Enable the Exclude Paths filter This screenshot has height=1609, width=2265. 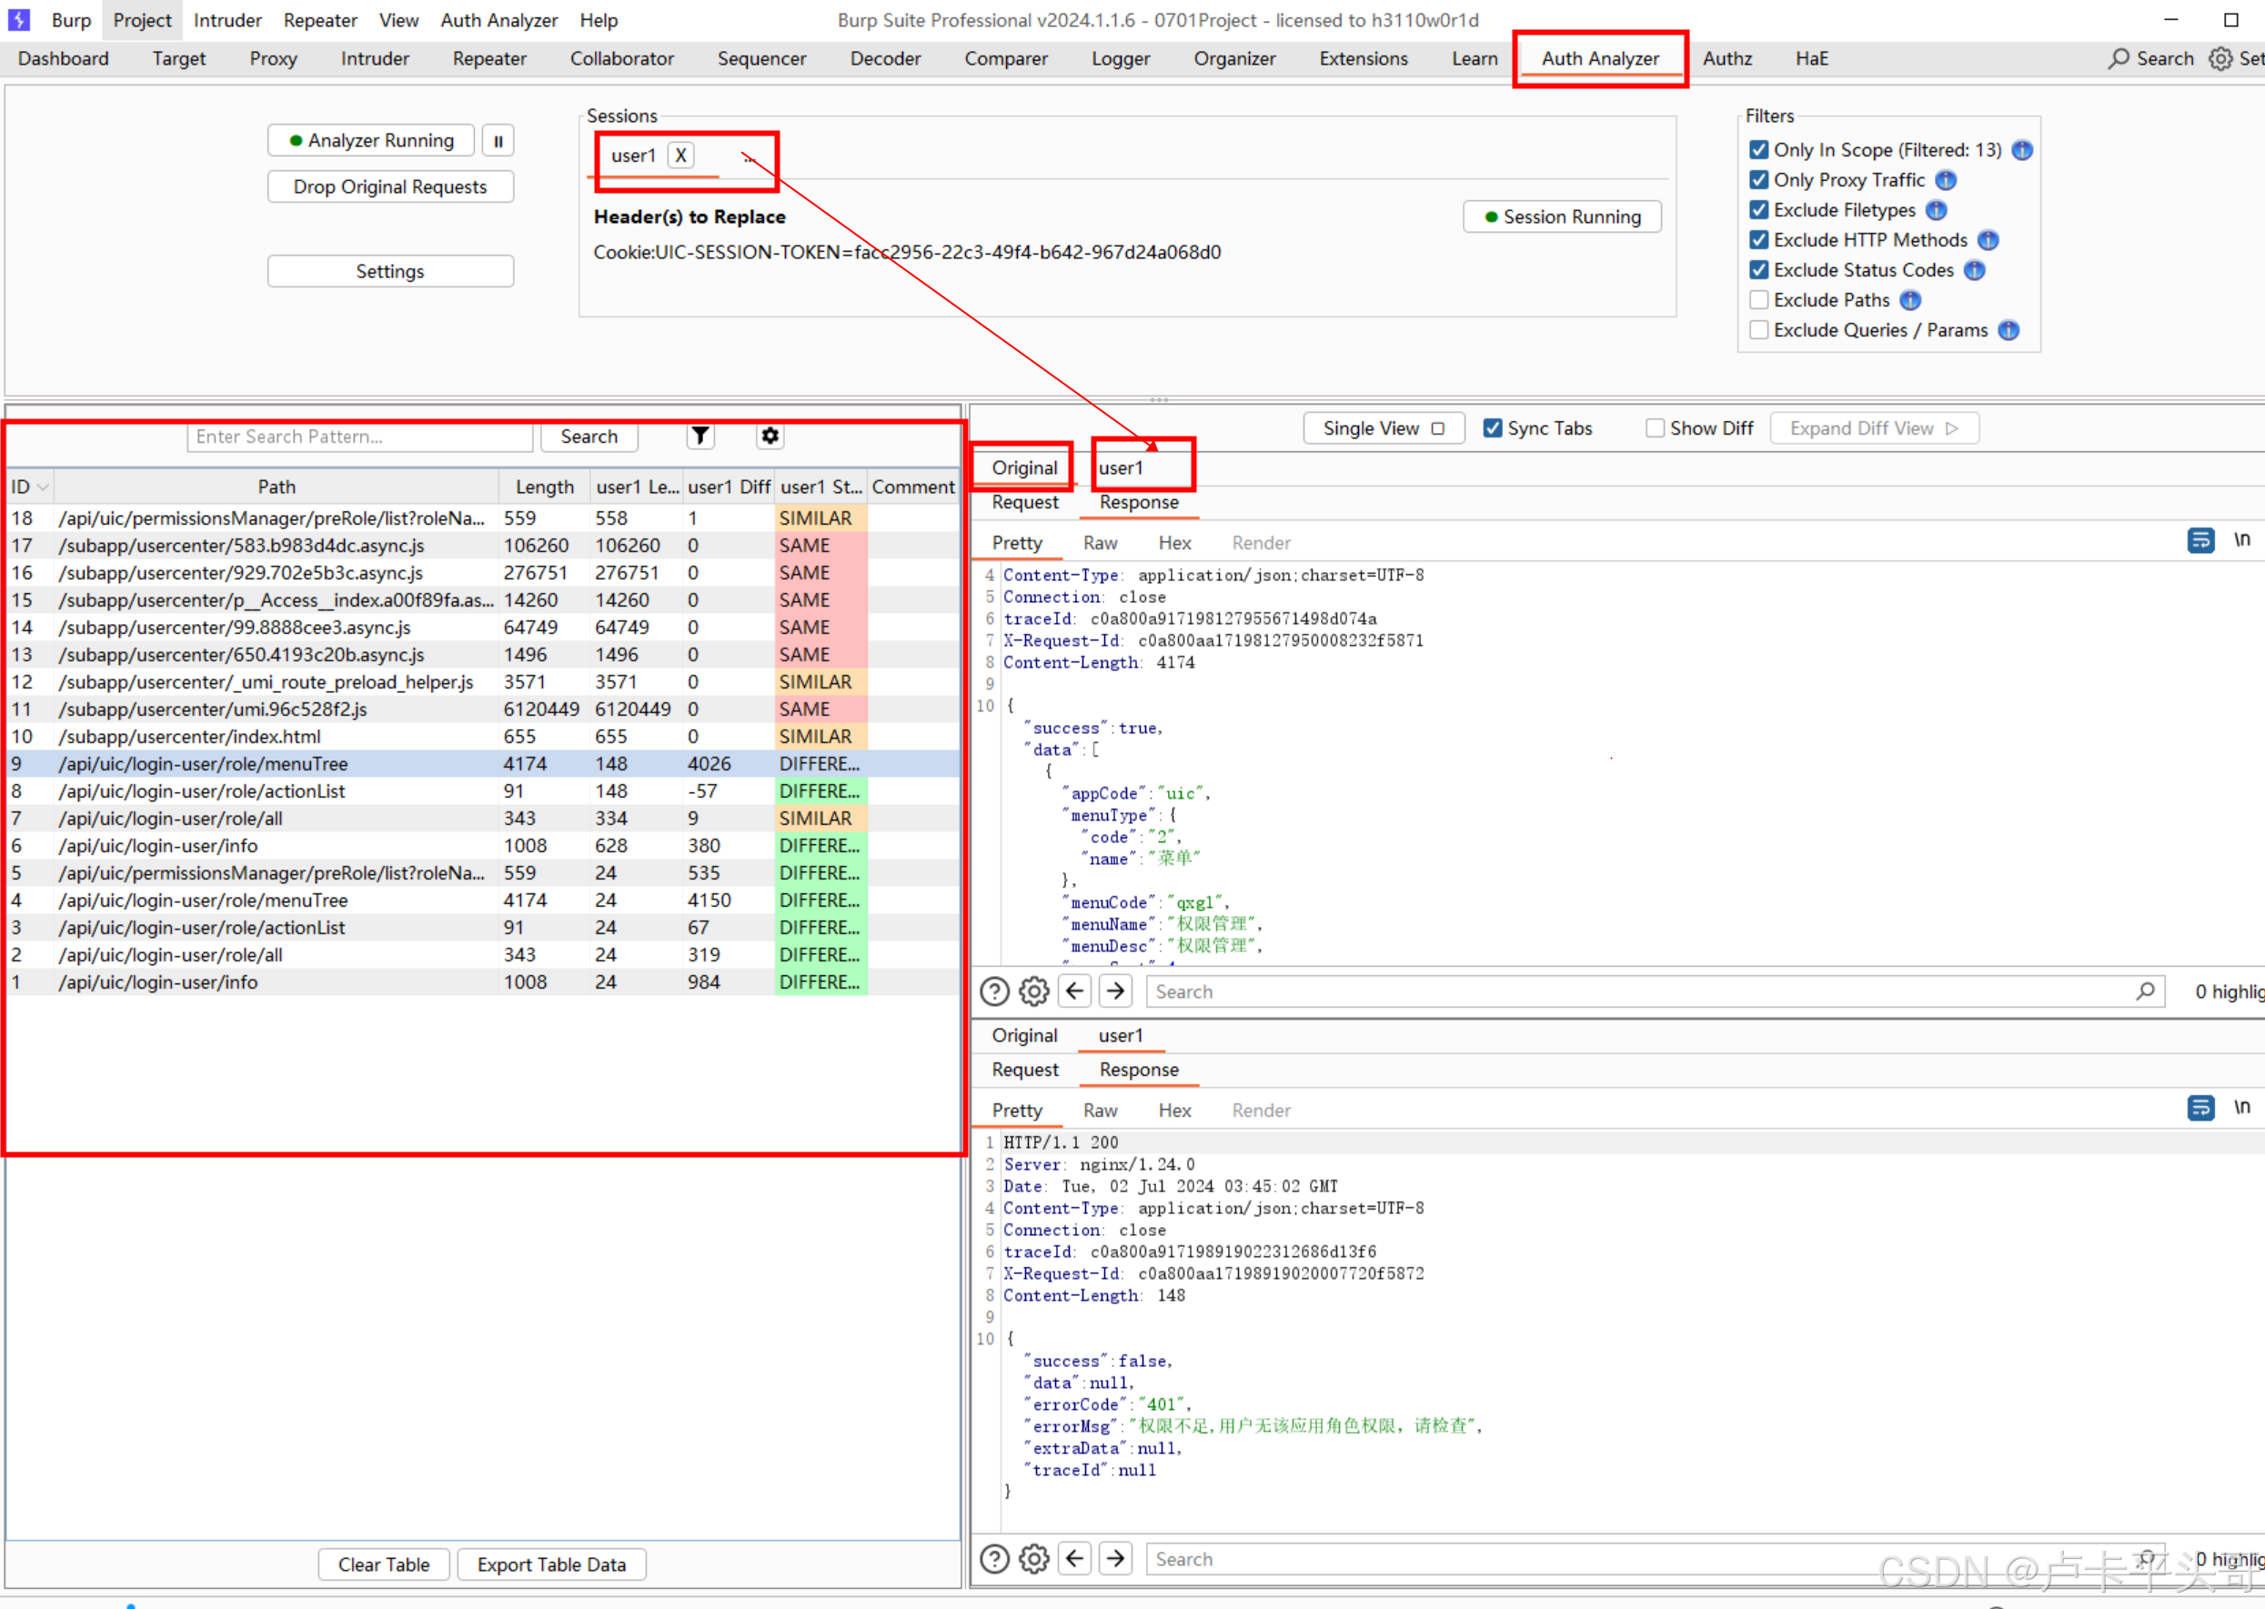(x=1759, y=299)
